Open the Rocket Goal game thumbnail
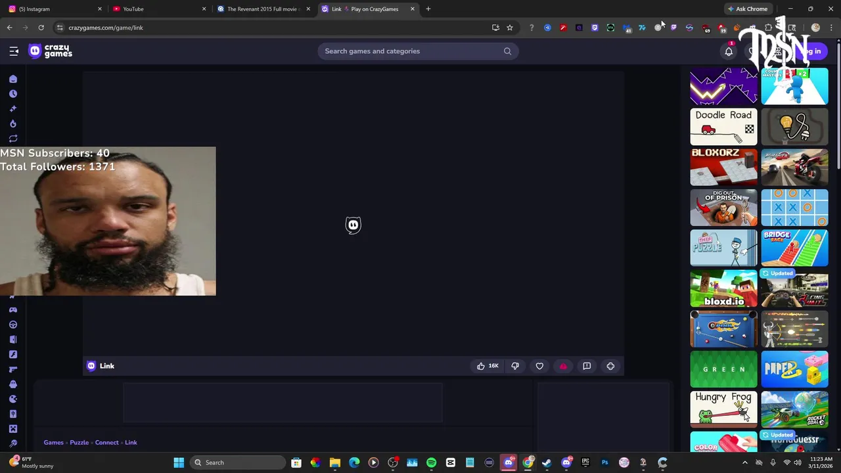 (x=794, y=410)
